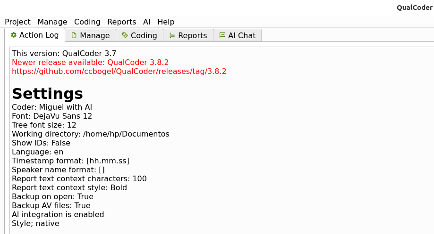Screen dimensions: 434x234
Task: Select the Action Log tab label
Action: [39, 35]
